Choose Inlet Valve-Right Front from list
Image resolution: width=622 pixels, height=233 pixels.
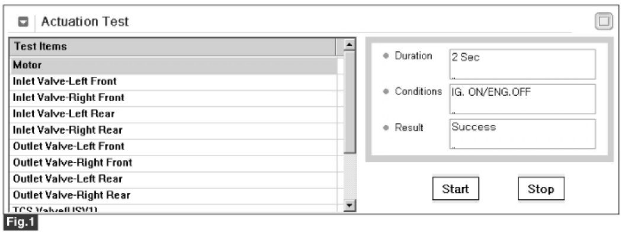[x=174, y=98]
